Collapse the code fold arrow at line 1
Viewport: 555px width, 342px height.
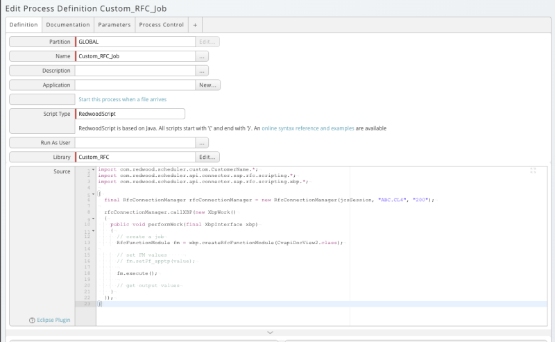pos(94,169)
